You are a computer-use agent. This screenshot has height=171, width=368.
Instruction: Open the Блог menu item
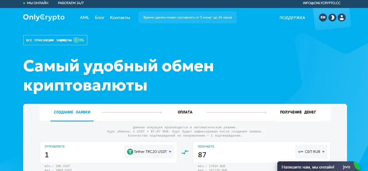(100, 17)
